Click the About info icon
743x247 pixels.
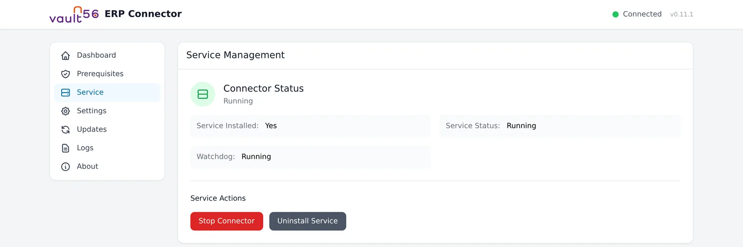click(x=65, y=167)
